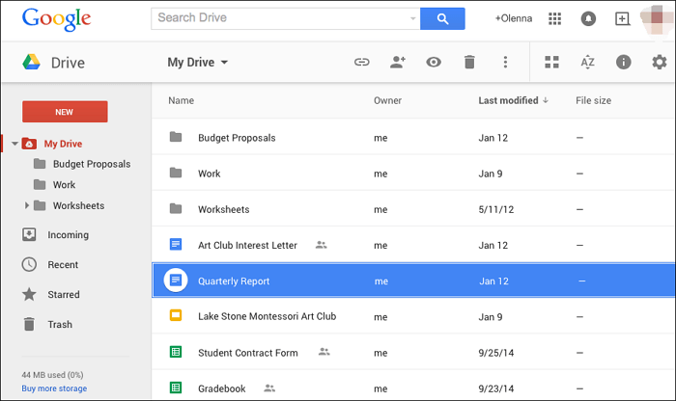Viewport: 676px width, 401px height.
Task: Expand the Worksheets folder in sidebar tree
Action: pyautogui.click(x=27, y=205)
